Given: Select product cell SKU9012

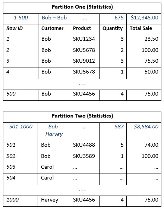Looking at the screenshot, I should pyautogui.click(x=84, y=61).
